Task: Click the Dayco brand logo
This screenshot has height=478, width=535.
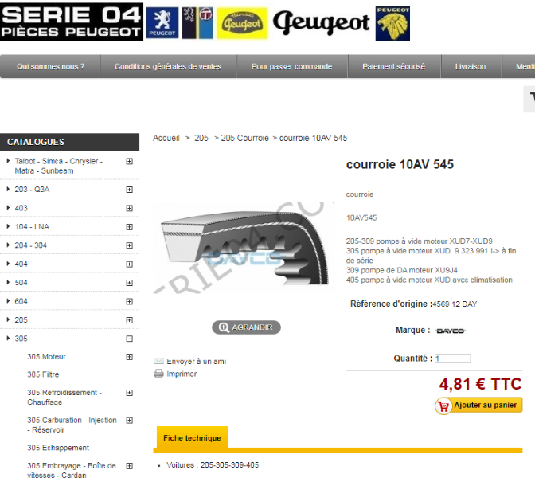Action: point(451,331)
